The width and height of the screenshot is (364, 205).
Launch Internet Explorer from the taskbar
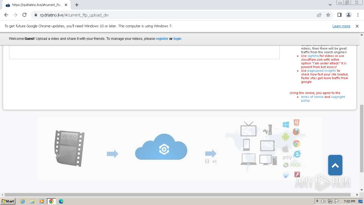pos(22,201)
